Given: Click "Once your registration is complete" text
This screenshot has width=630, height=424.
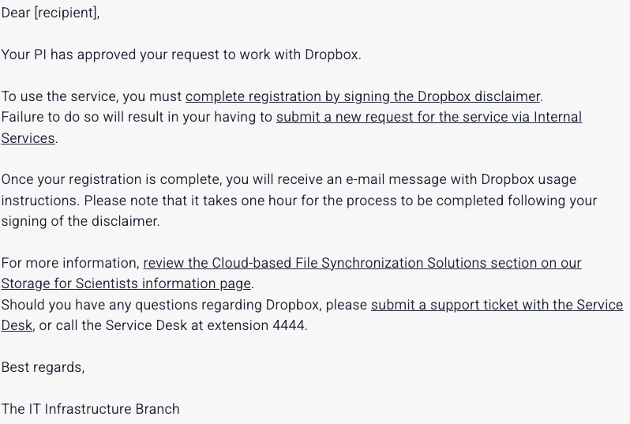Looking at the screenshot, I should [104, 179].
